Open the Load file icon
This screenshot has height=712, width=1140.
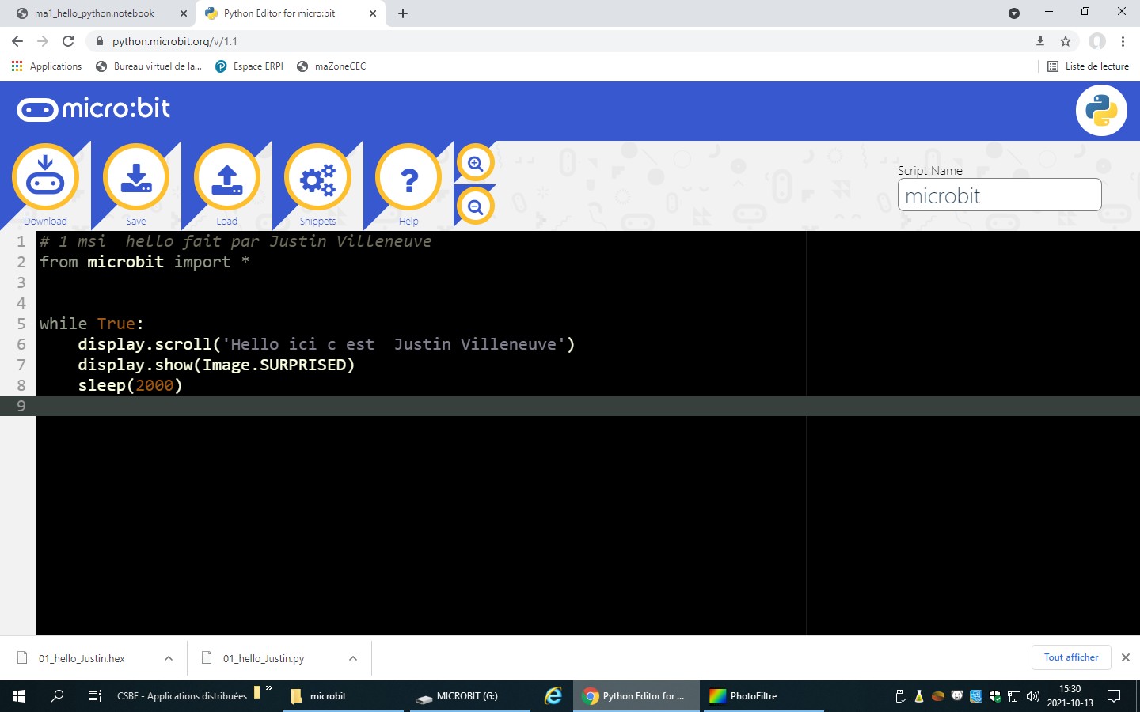(227, 178)
